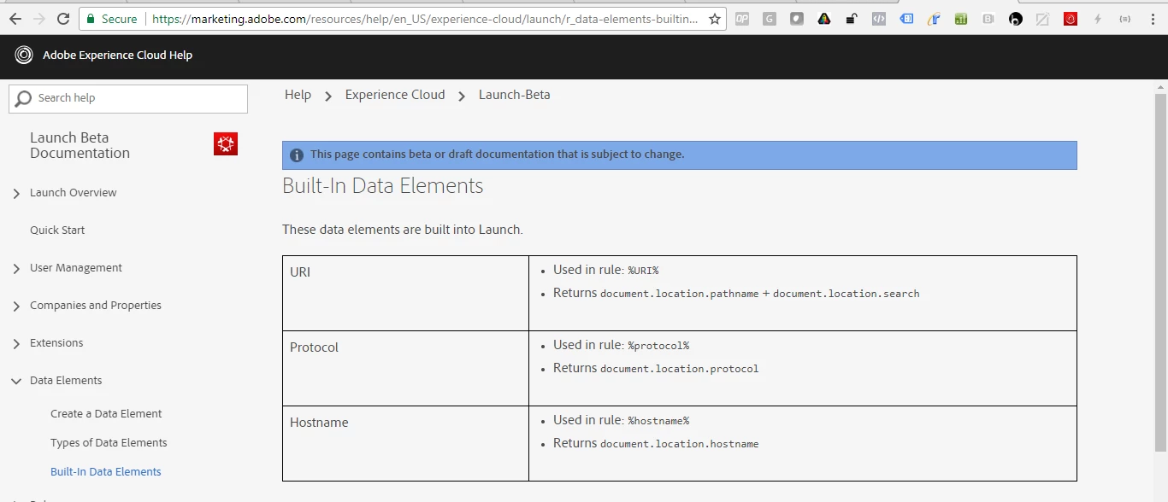Click Adobe Experience Cloud Help title
The image size is (1168, 502).
(x=118, y=55)
